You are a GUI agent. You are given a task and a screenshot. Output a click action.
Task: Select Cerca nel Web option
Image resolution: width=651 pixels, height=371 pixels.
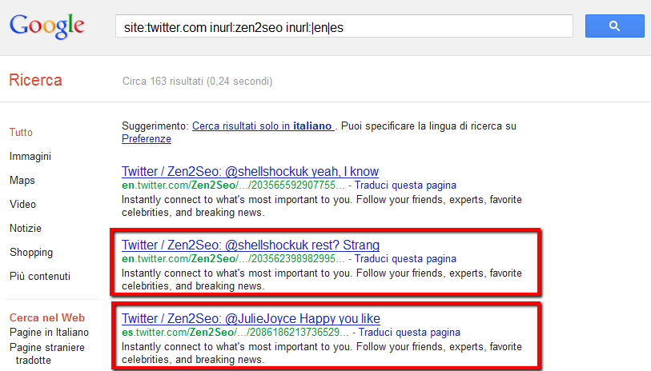click(46, 317)
